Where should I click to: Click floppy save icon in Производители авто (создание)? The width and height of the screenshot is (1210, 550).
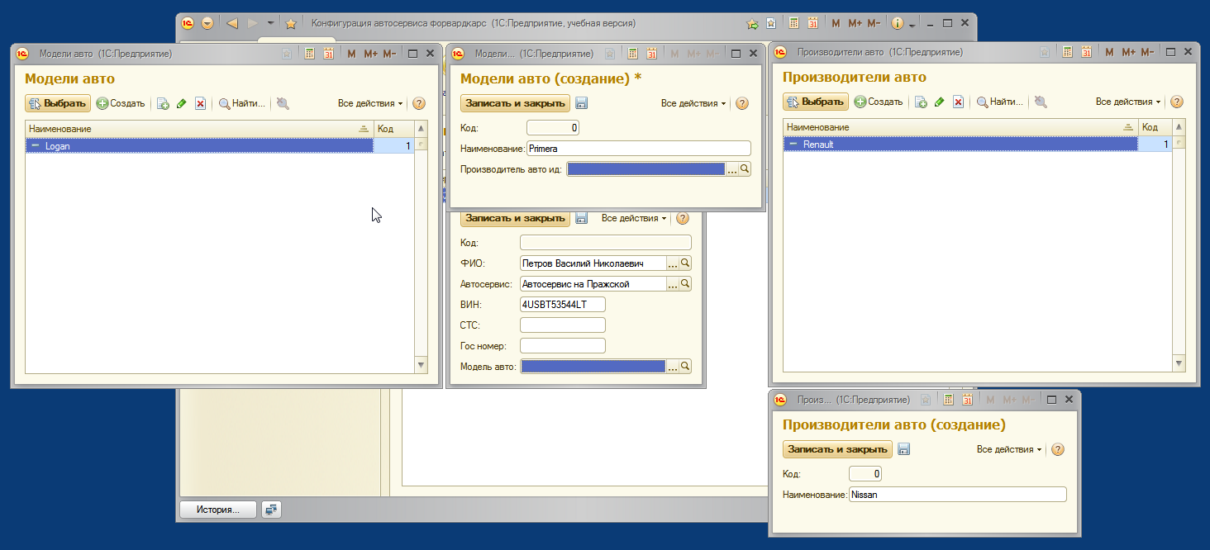(903, 450)
